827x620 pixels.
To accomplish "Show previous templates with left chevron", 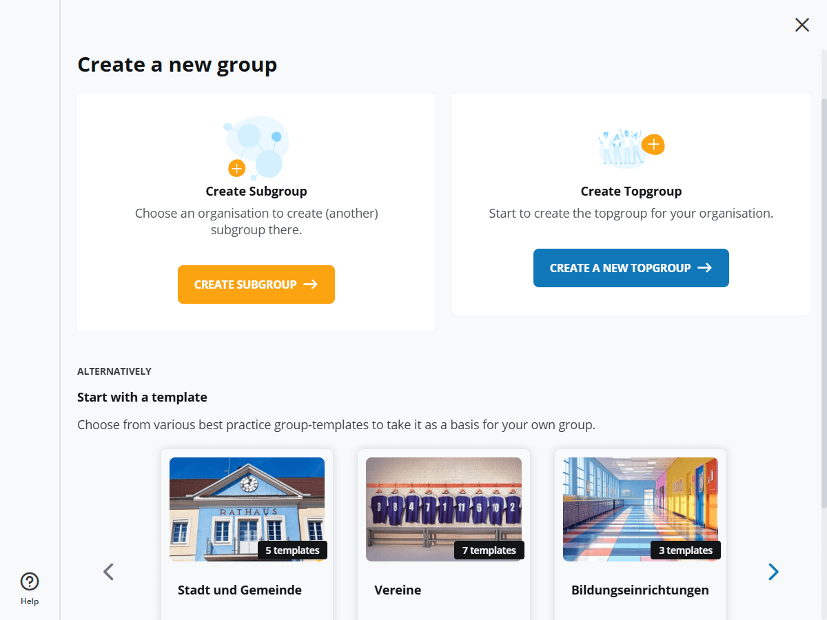I will tap(108, 572).
